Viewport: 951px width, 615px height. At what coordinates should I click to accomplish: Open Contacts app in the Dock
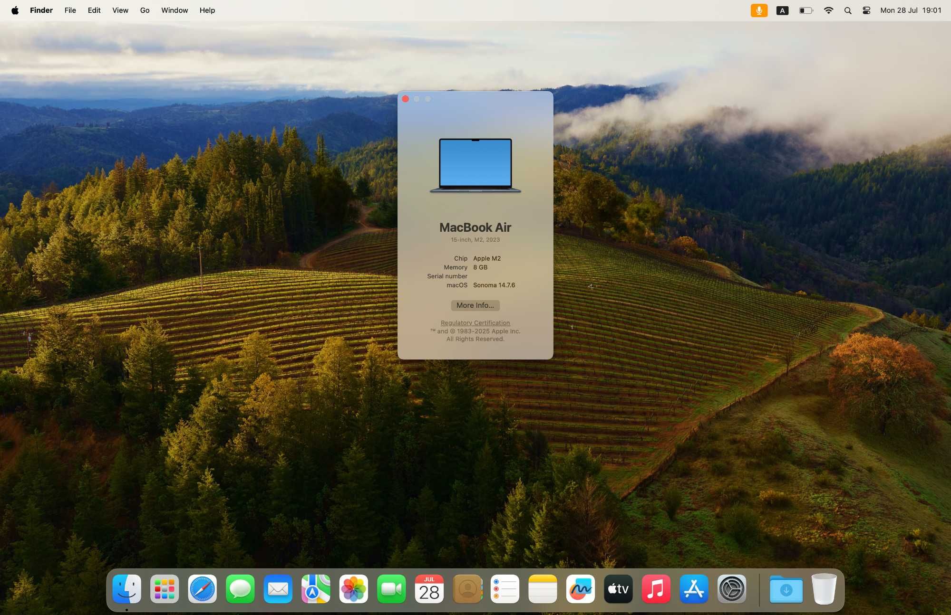coord(467,589)
